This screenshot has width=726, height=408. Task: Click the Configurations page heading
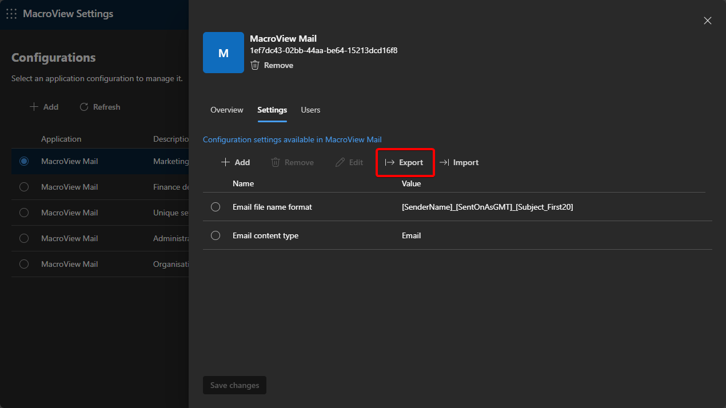[54, 58]
